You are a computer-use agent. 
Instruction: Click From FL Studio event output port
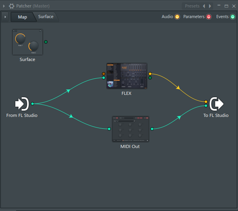[x=32, y=104]
